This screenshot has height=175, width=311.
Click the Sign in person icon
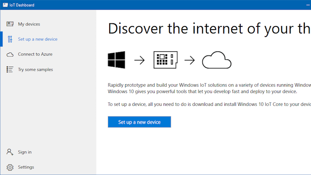click(10, 152)
